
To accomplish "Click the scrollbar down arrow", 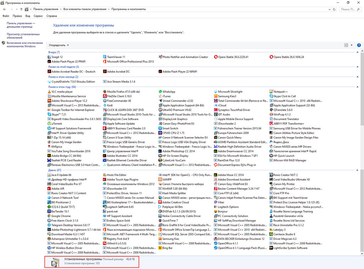I will (x=362, y=254).
